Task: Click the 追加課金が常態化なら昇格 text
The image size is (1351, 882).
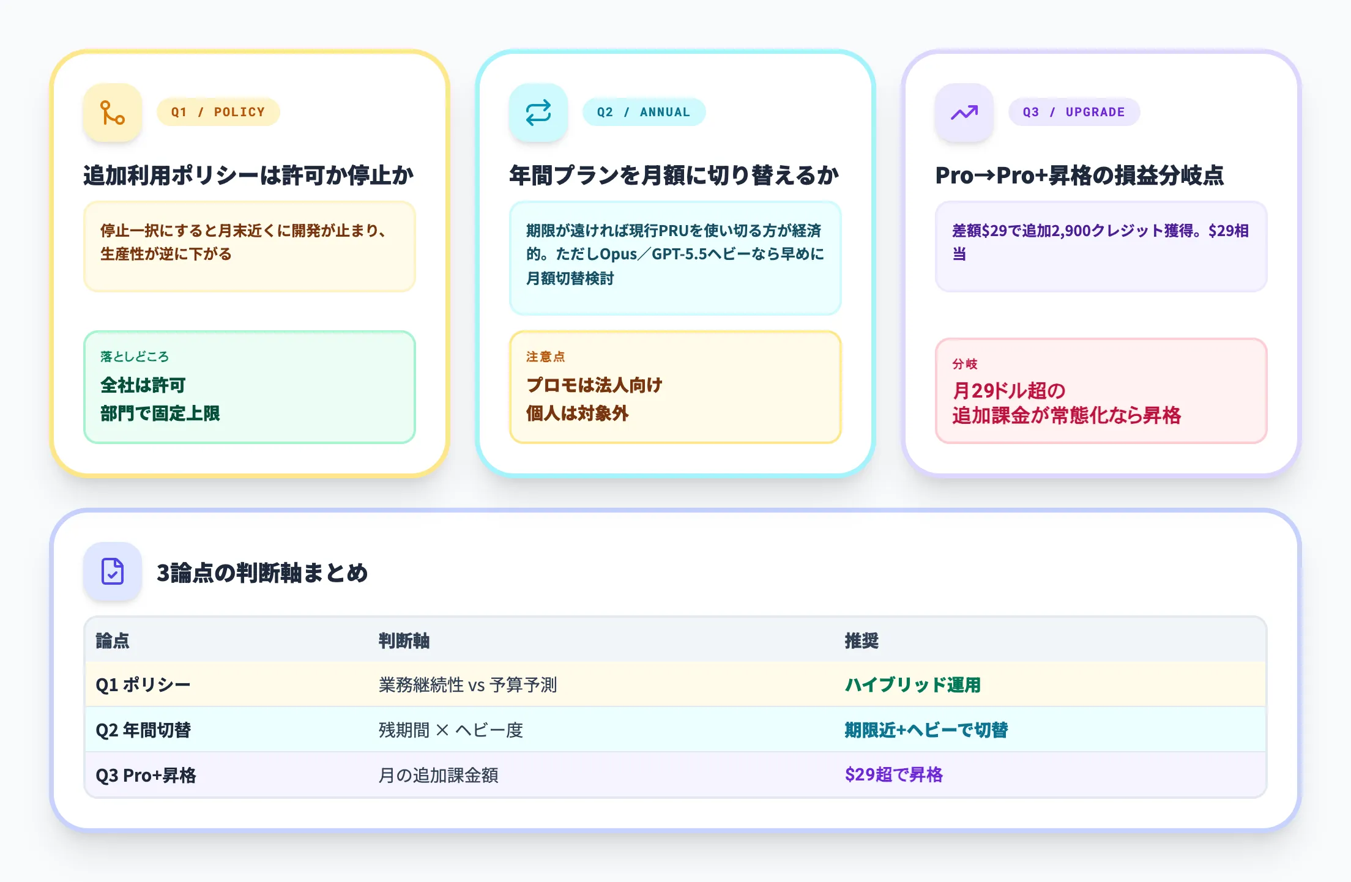Action: [x=1066, y=415]
